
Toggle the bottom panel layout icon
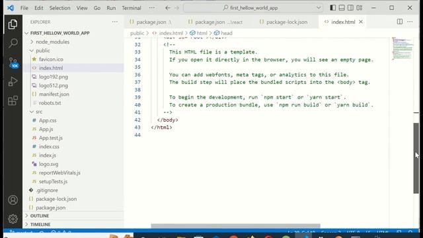click(x=342, y=8)
